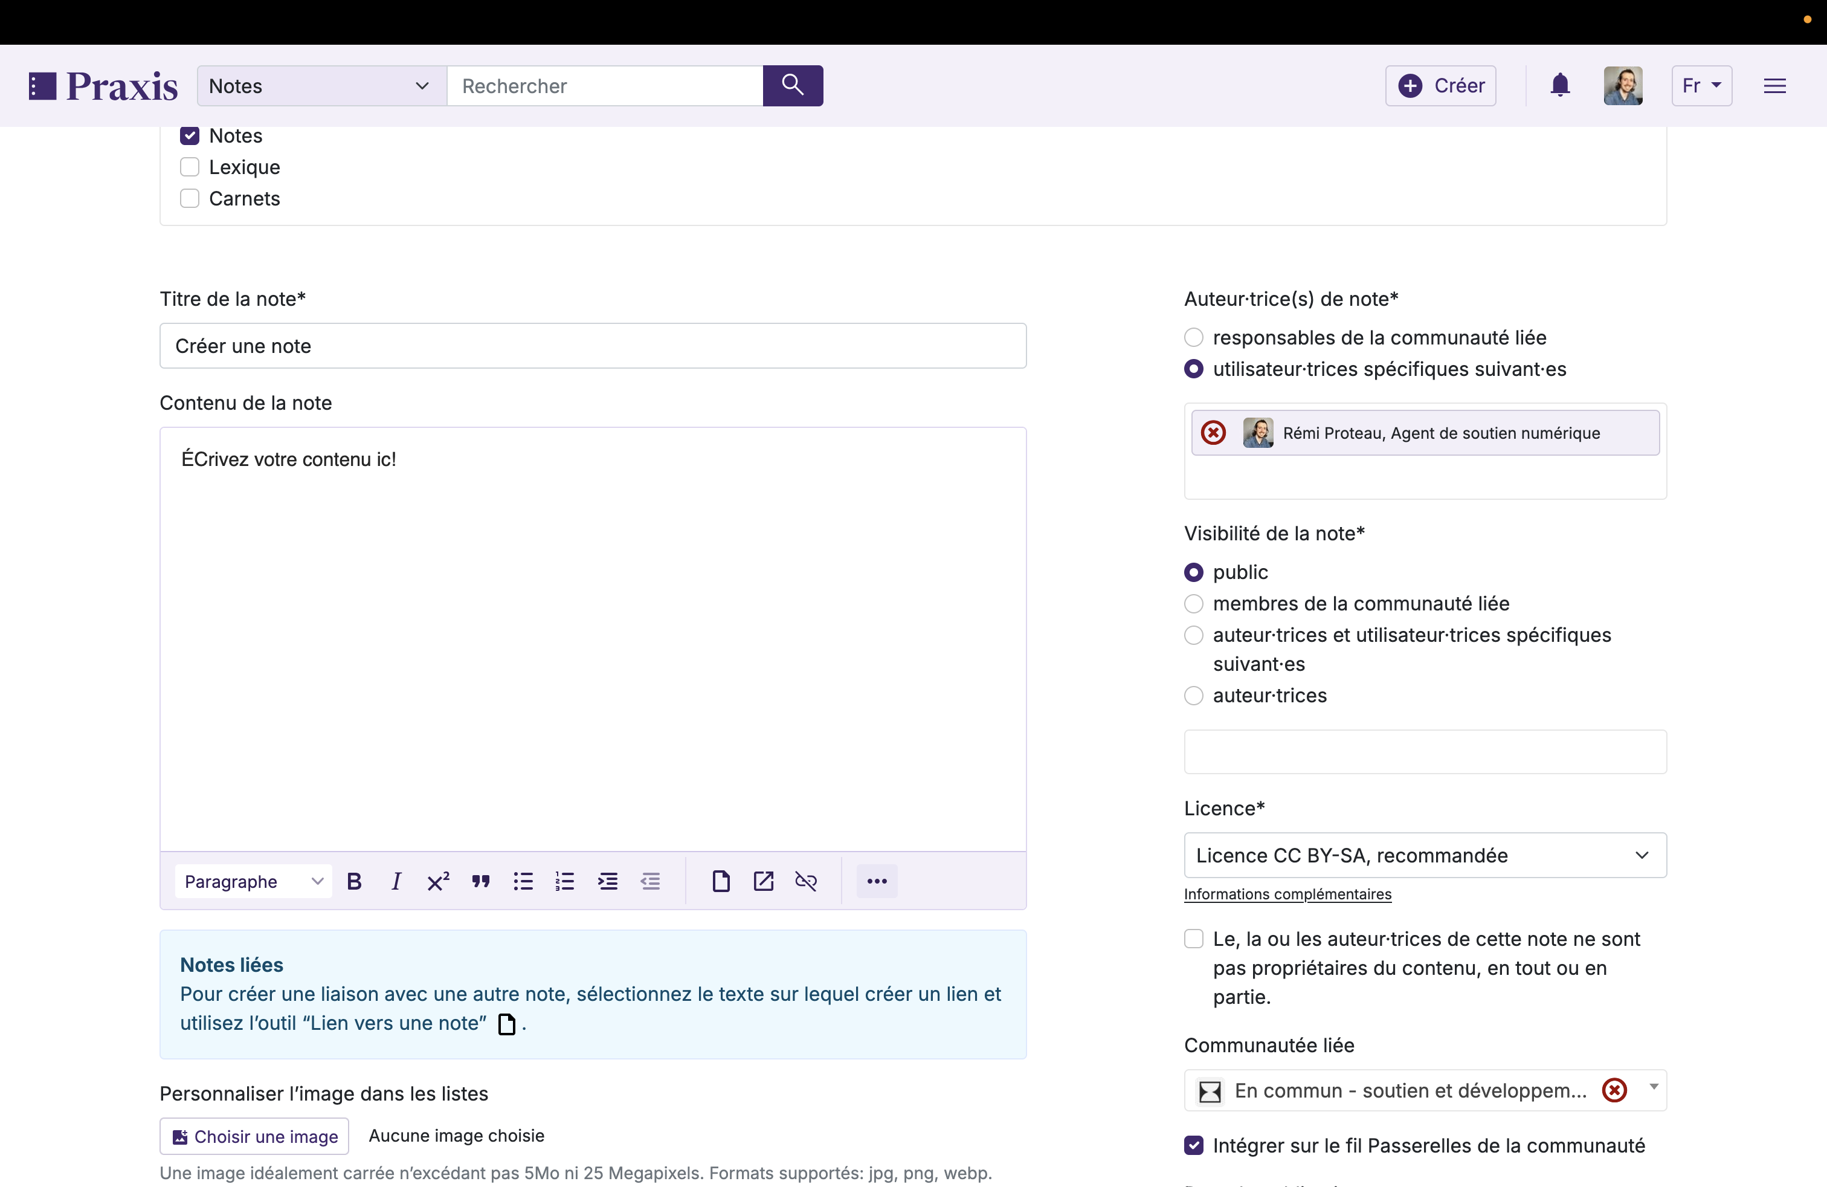Select visibility 'membres de la communauté liée'
1827x1187 pixels.
[1194, 604]
